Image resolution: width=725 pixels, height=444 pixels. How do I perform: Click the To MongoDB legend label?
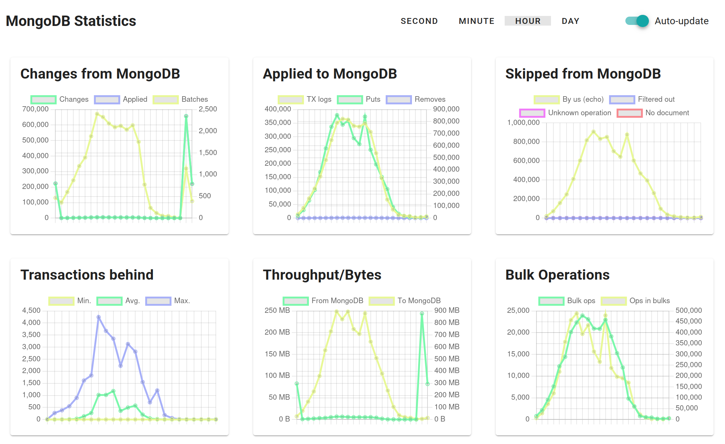[419, 301]
